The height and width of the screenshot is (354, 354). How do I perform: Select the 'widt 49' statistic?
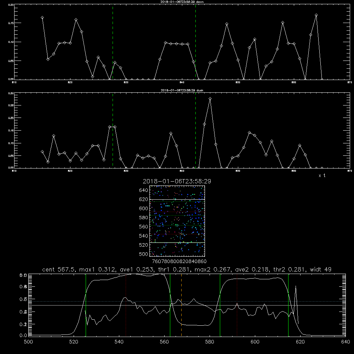321,269
